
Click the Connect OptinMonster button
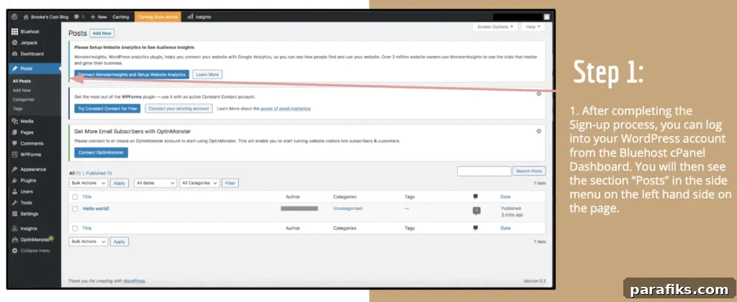coord(101,152)
